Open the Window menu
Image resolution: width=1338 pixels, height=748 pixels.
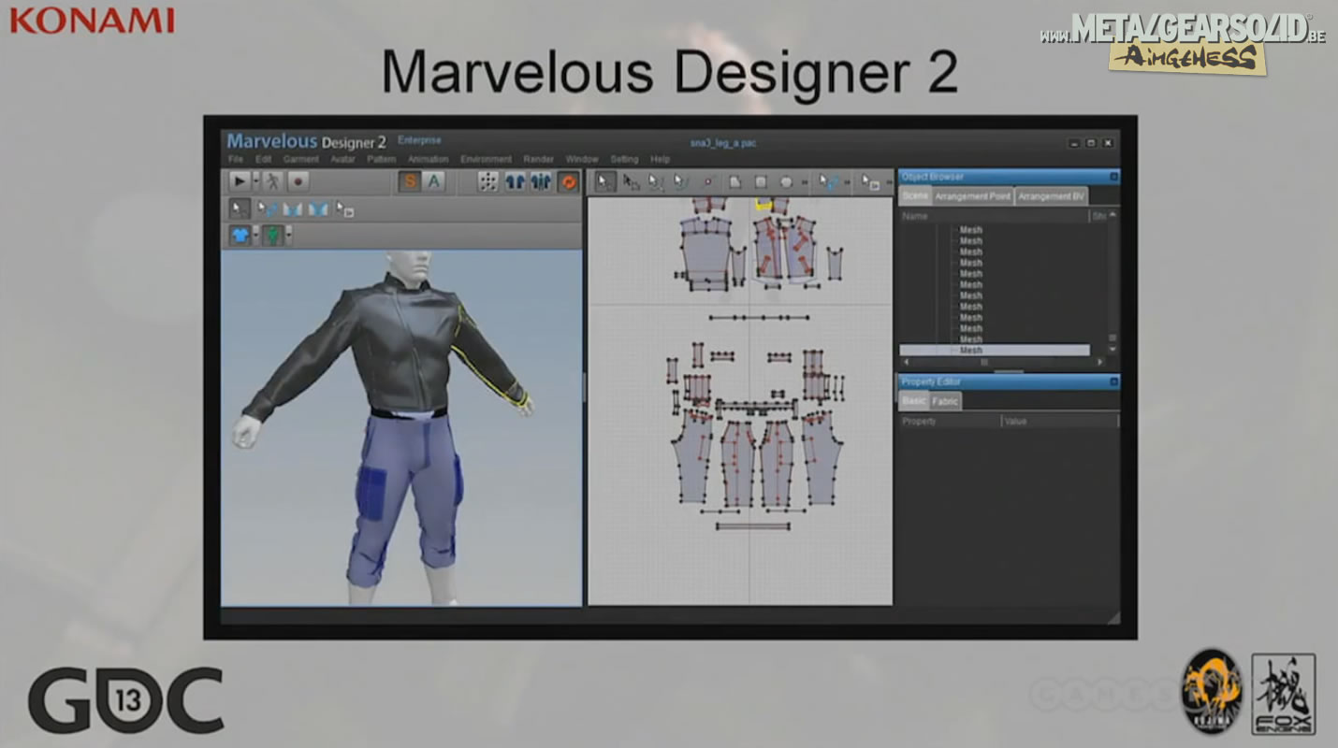582,159
